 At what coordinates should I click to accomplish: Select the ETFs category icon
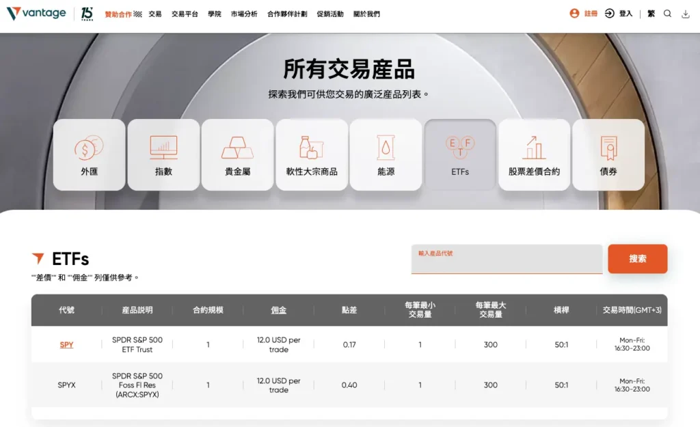[x=460, y=154]
